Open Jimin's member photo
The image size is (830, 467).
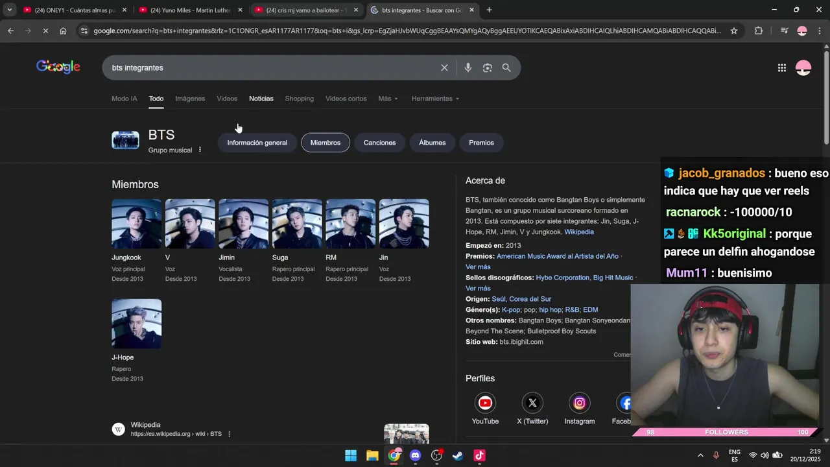pos(244,224)
